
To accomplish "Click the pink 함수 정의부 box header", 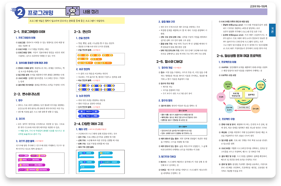I will [x=183, y=111].
